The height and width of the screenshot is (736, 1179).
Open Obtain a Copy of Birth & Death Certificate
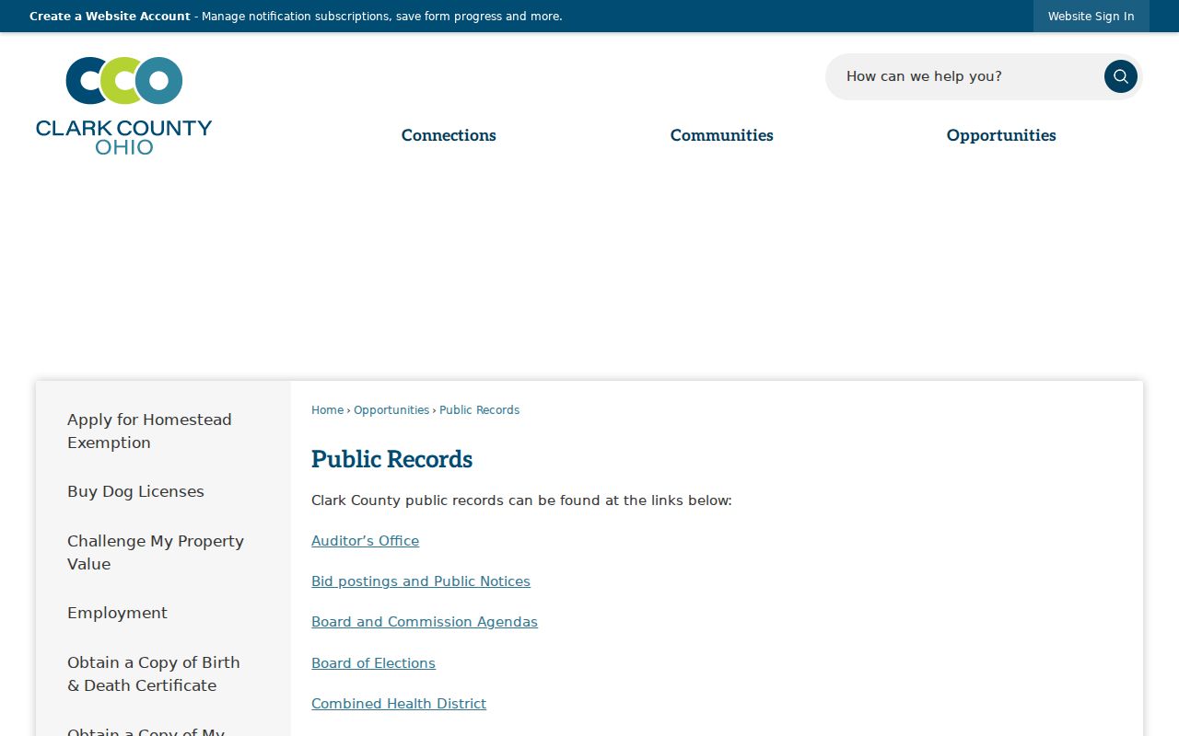point(163,673)
